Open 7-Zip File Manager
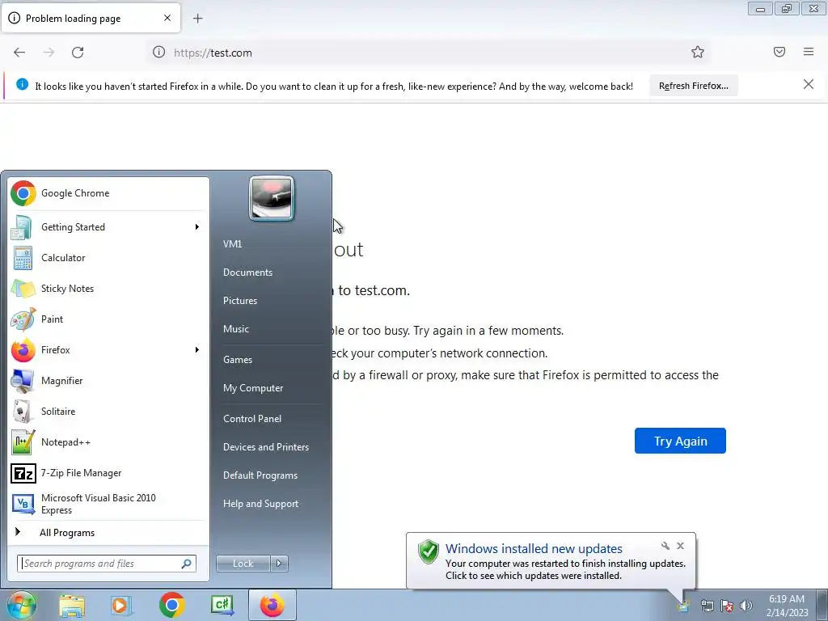The width and height of the screenshot is (828, 621). (109, 472)
